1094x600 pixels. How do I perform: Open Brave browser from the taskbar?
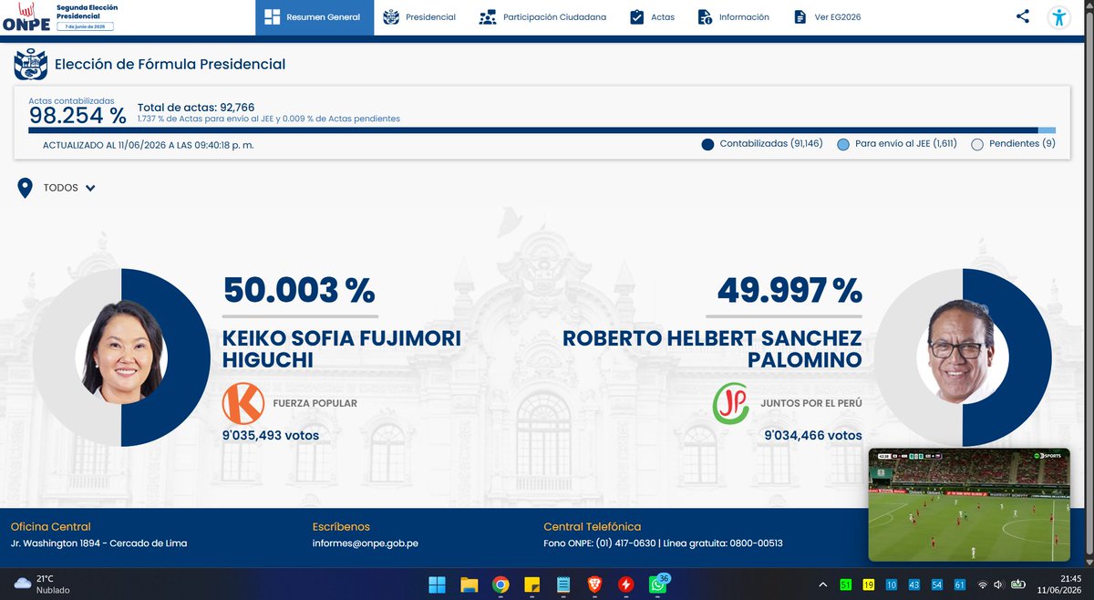[x=594, y=584]
